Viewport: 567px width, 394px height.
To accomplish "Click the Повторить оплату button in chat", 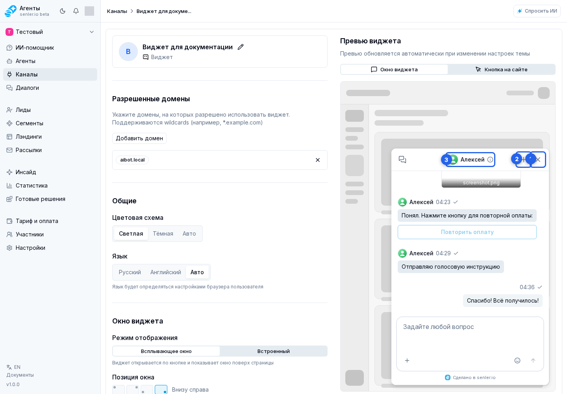I will pos(467,232).
